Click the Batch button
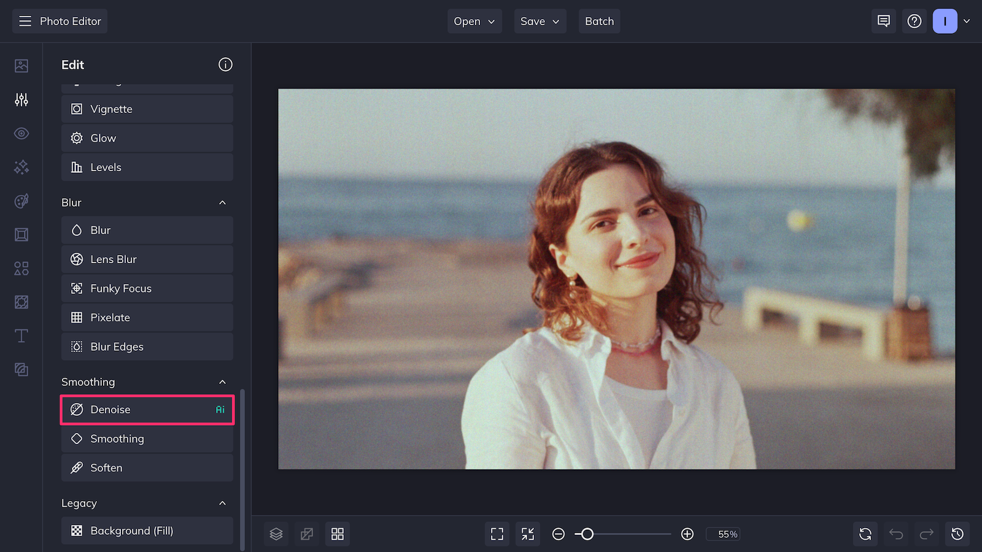 pos(599,21)
